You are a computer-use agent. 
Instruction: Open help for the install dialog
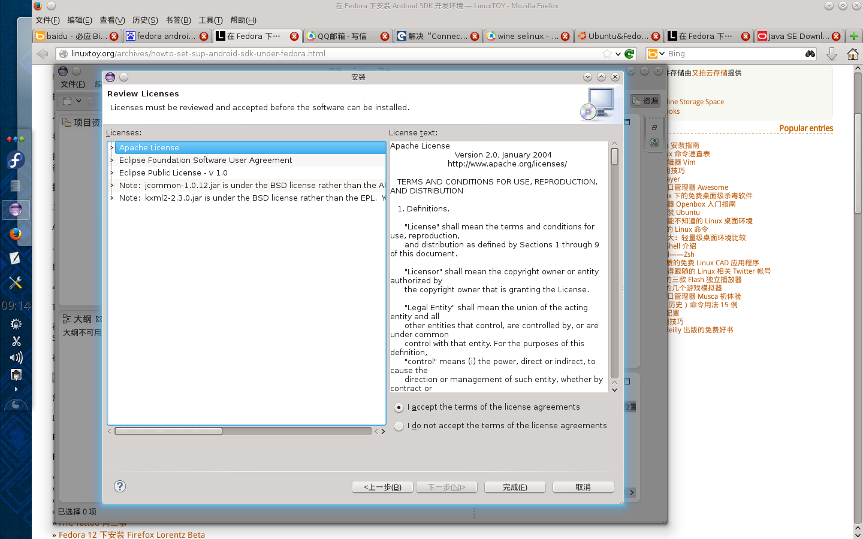(120, 486)
